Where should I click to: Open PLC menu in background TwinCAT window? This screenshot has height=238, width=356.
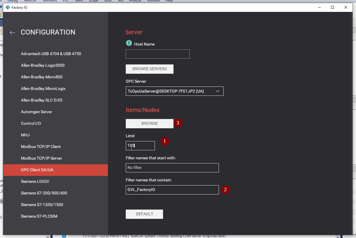click(x=66, y=1)
